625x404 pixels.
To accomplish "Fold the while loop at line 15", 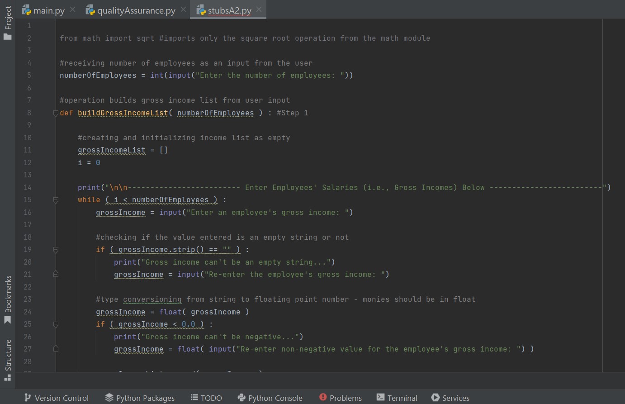I will pos(56,200).
